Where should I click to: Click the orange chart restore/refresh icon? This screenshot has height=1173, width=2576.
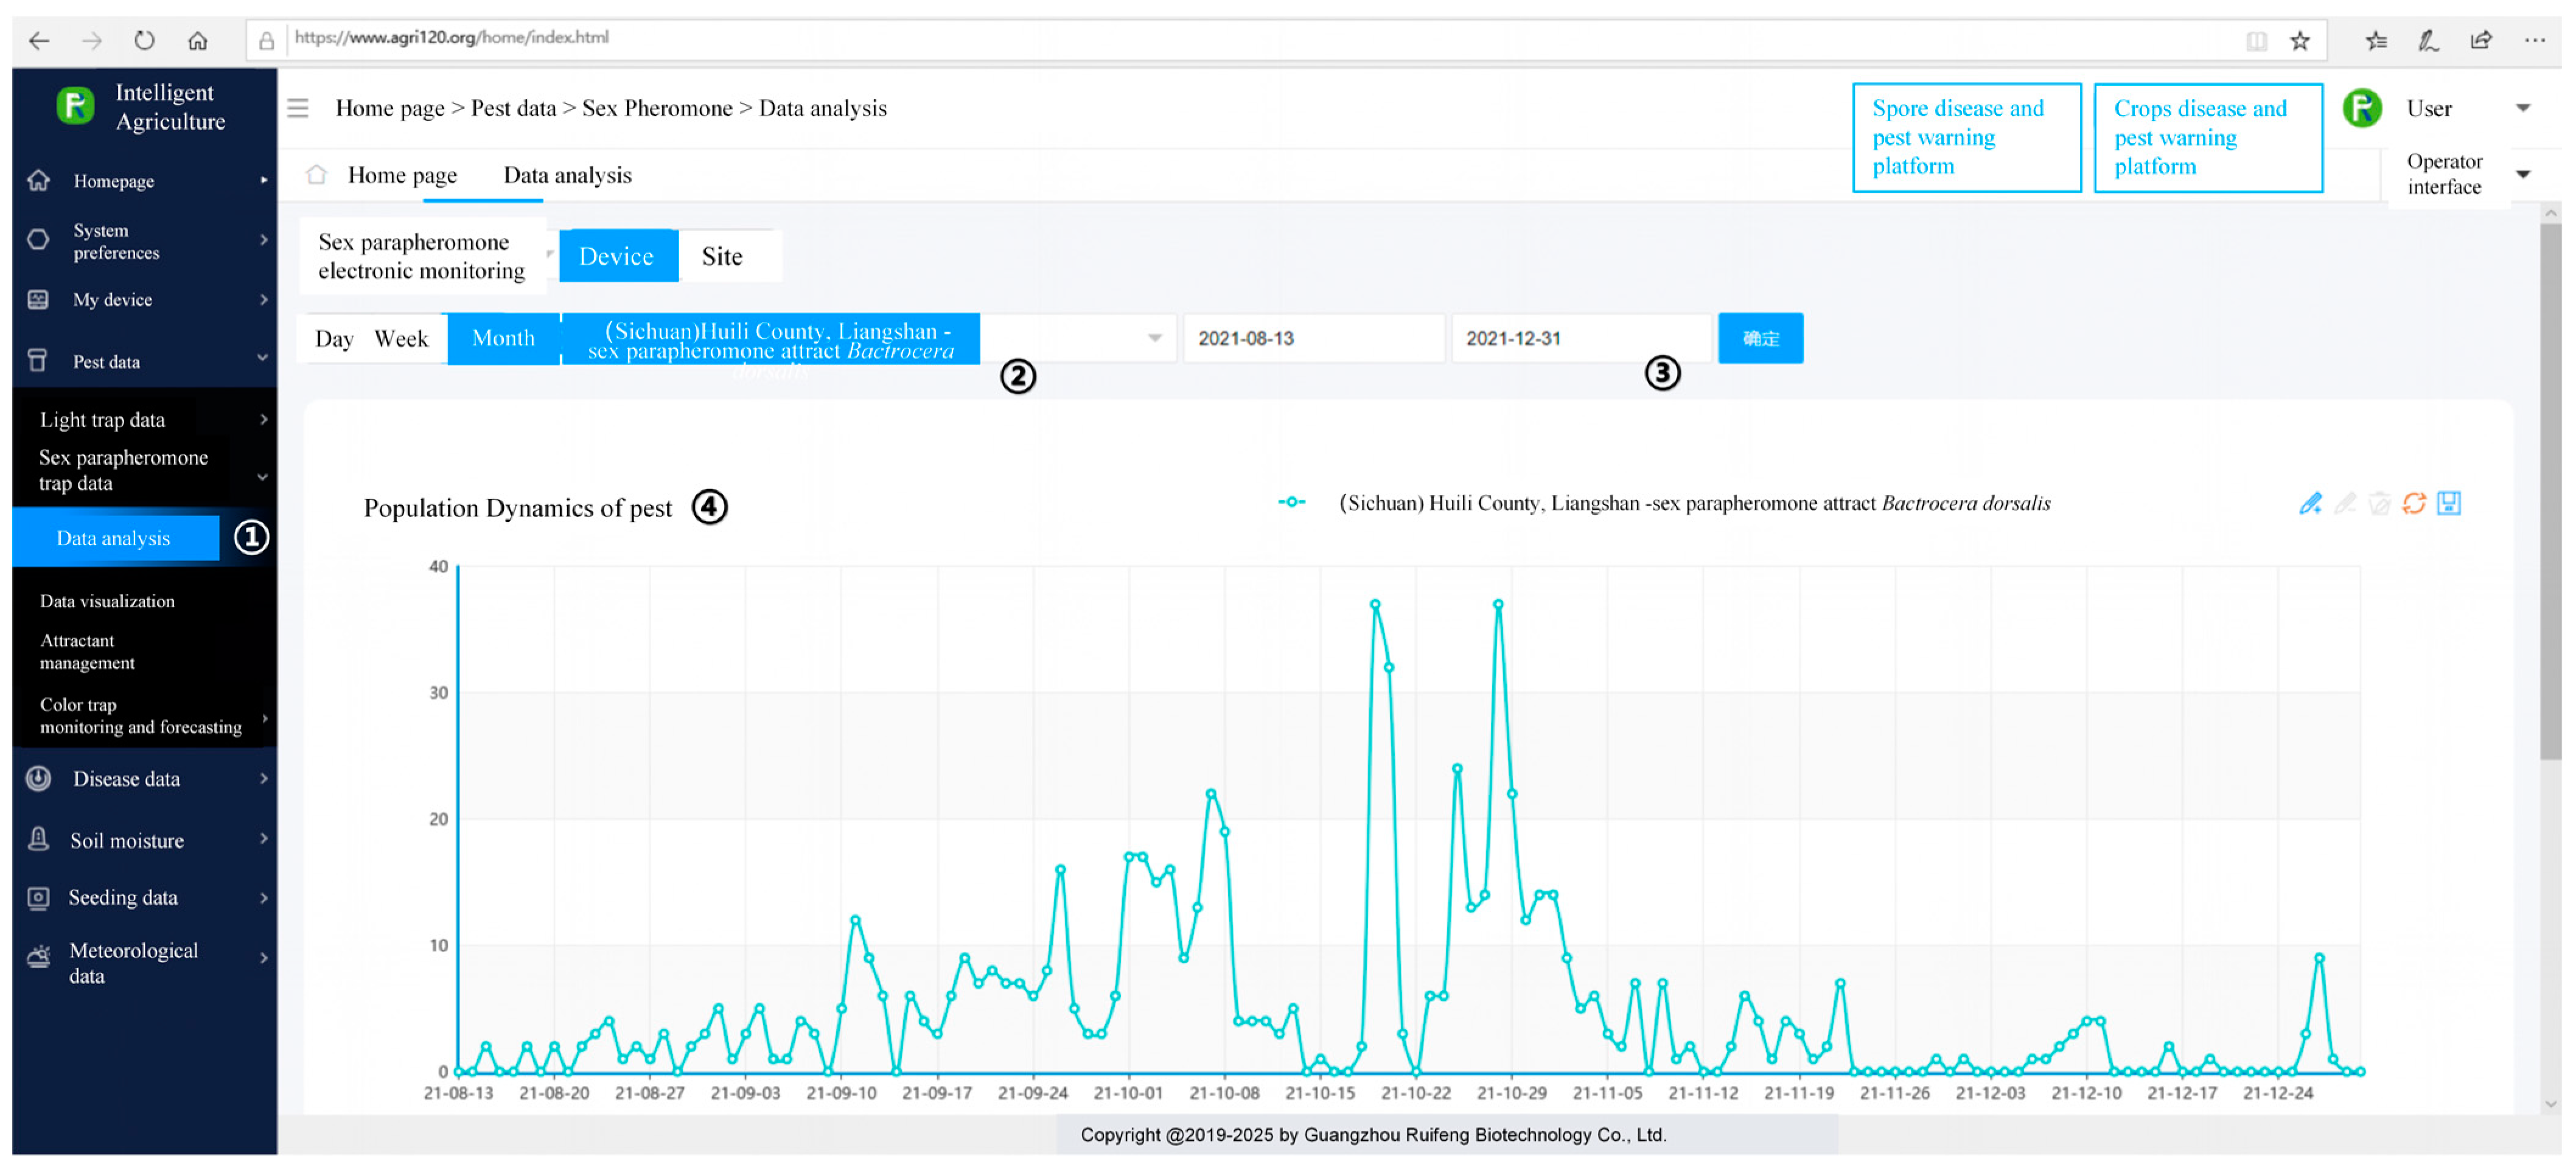pyautogui.click(x=2413, y=503)
